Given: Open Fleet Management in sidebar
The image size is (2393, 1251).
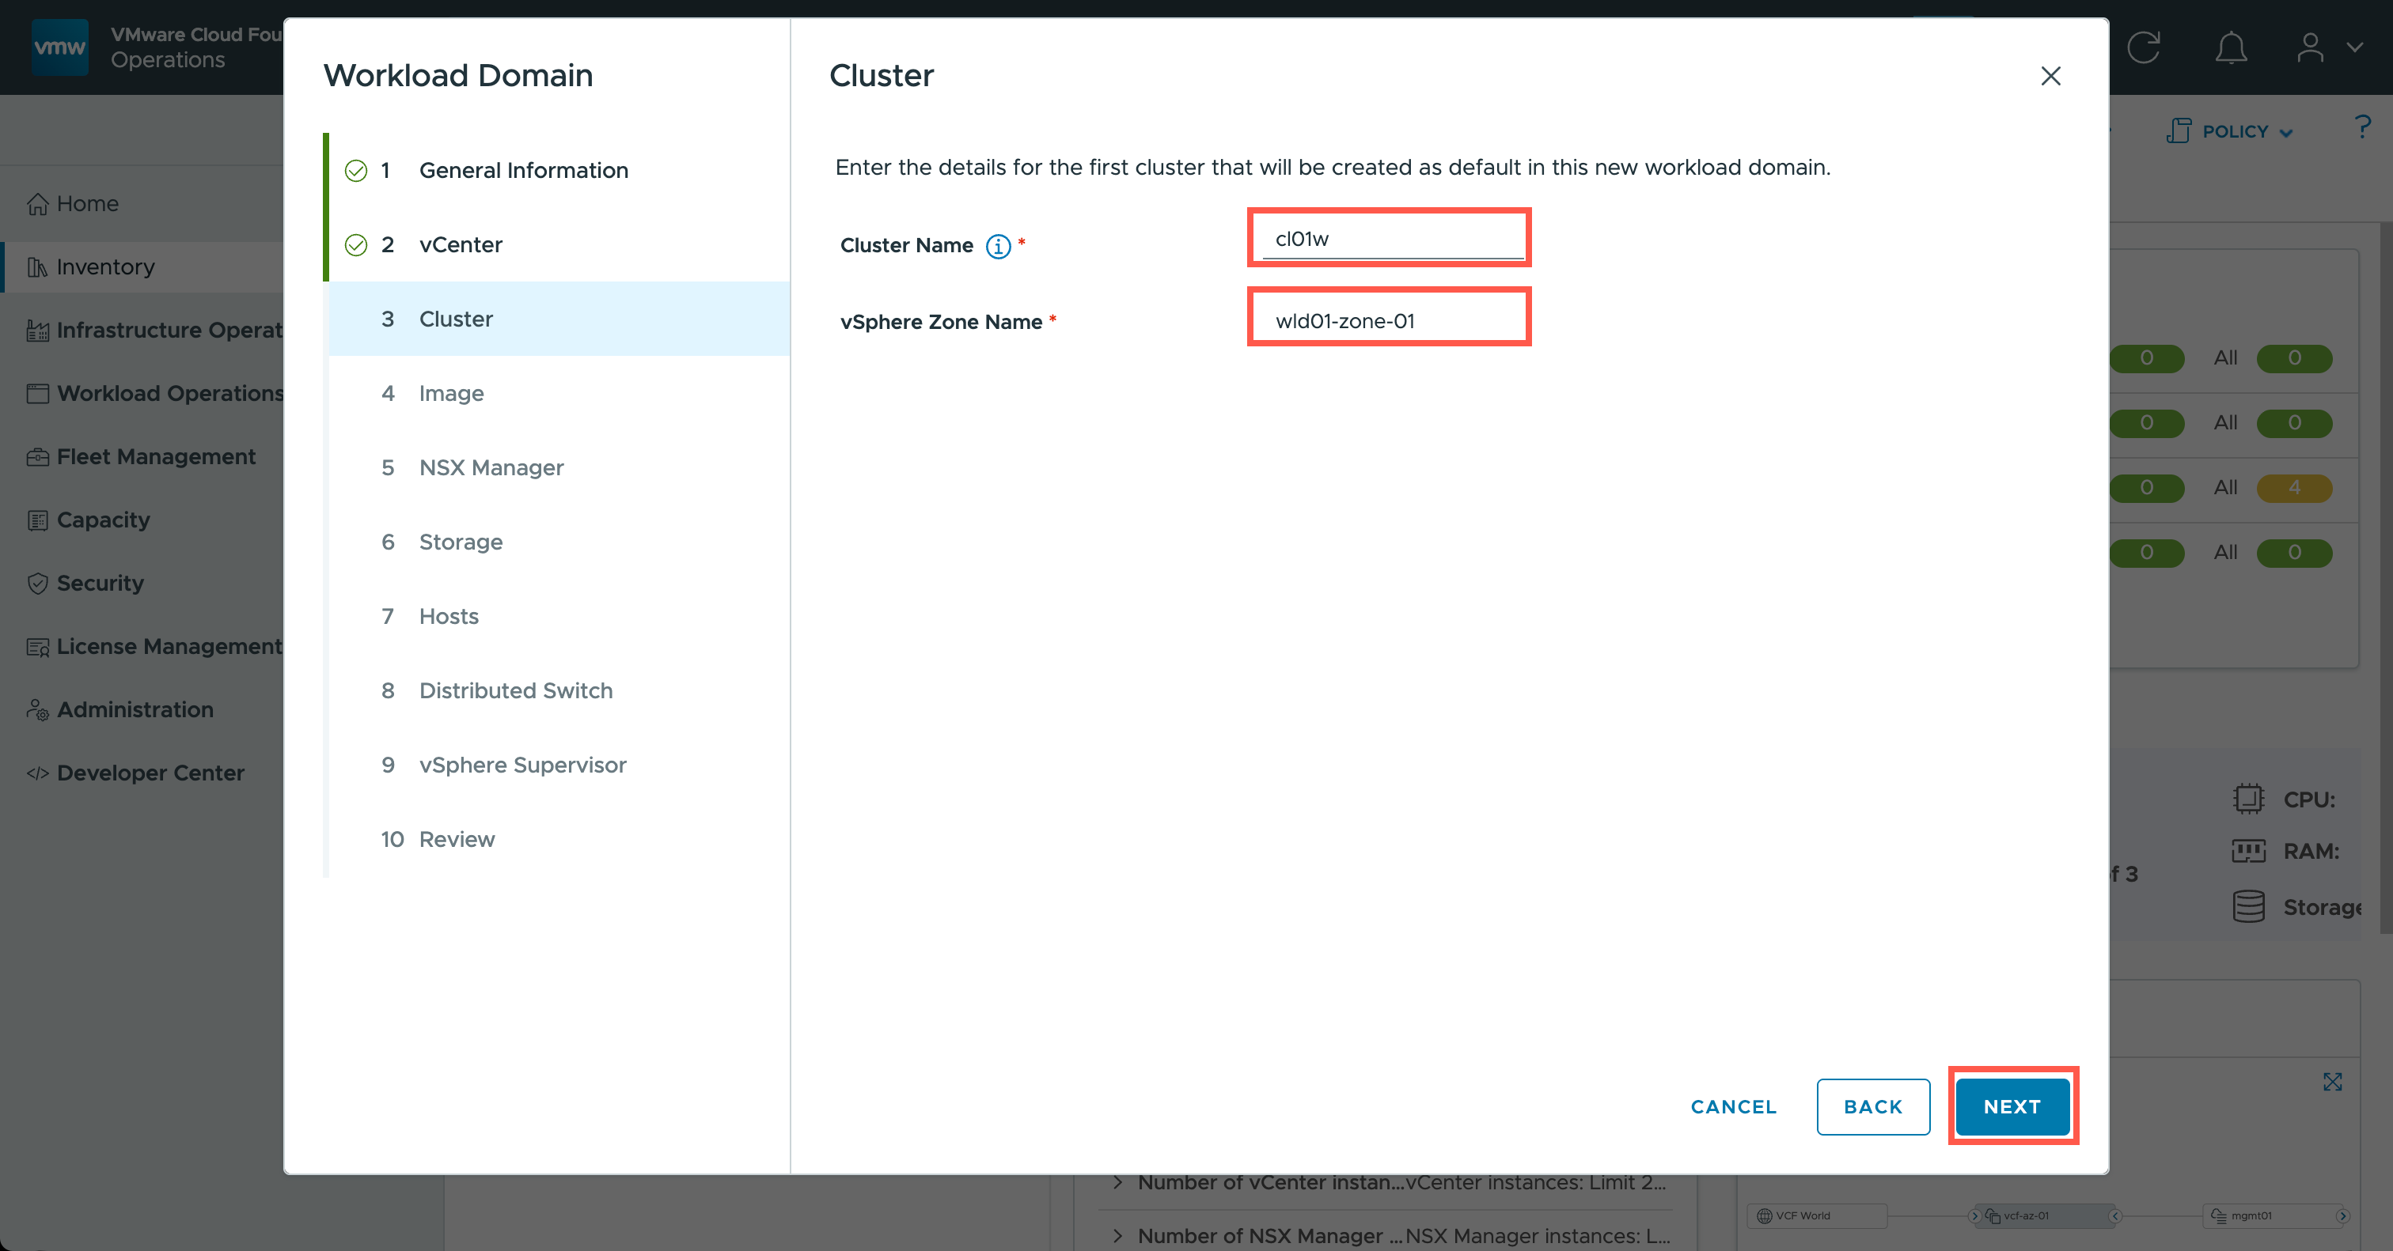Looking at the screenshot, I should coord(155,456).
